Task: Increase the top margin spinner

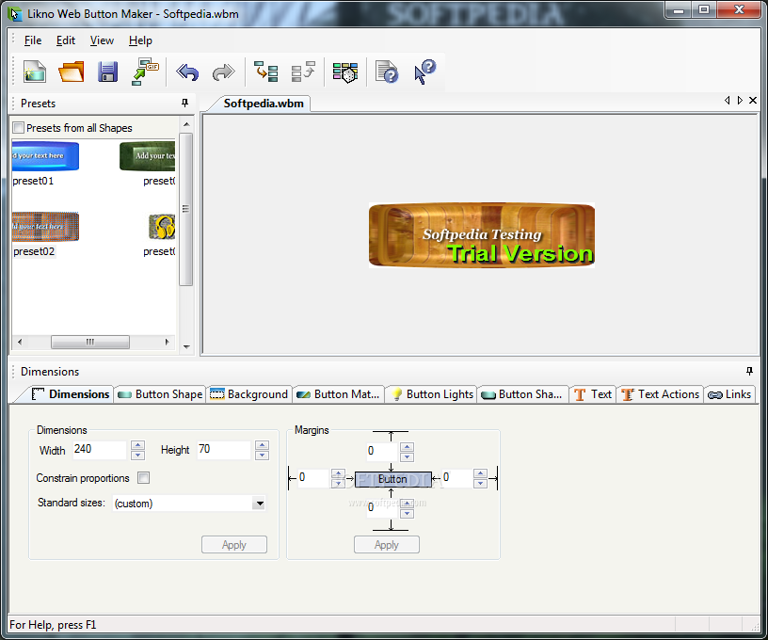Action: (407, 447)
